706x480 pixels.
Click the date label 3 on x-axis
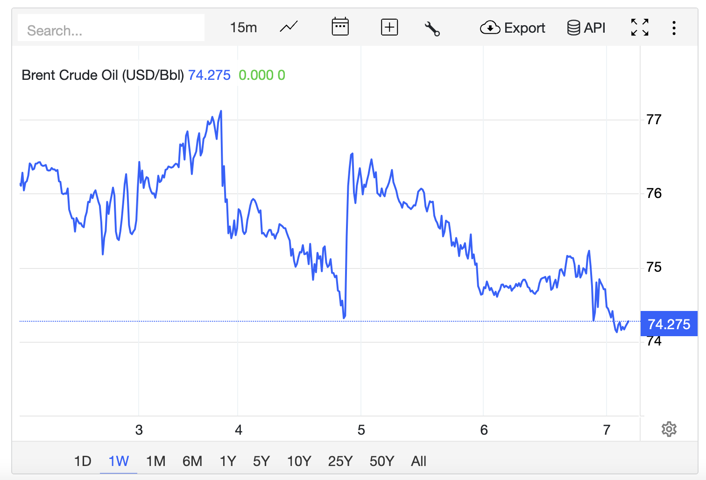pos(139,430)
